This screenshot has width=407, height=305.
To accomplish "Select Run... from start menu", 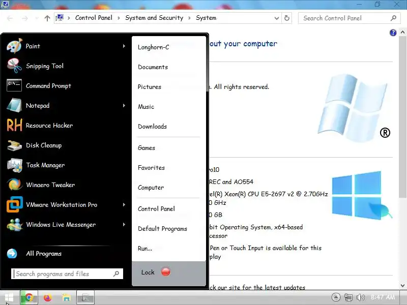I will 145,249.
